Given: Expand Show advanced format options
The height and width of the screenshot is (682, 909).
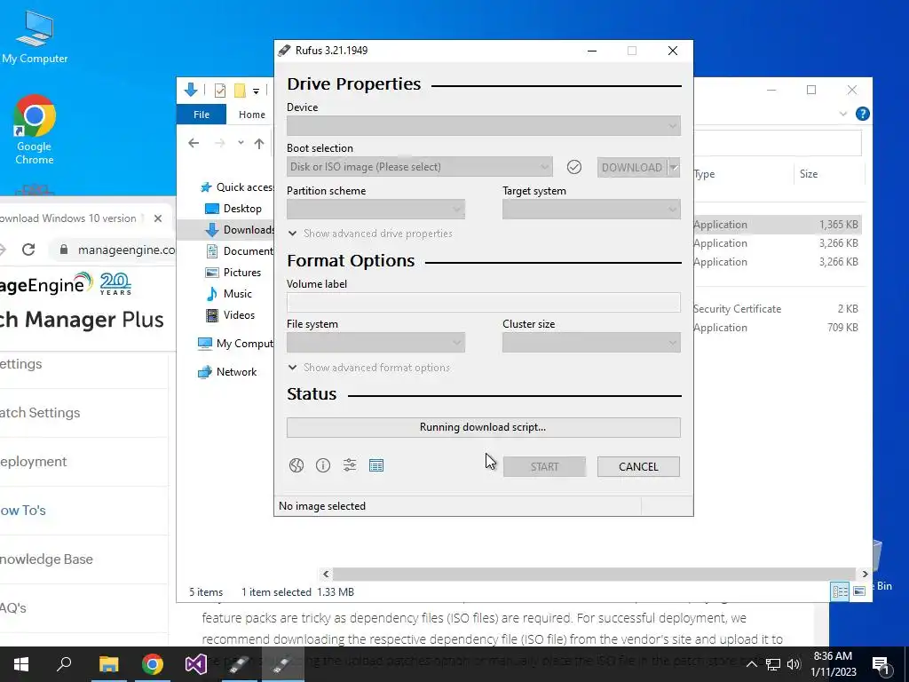Looking at the screenshot, I should (x=368, y=368).
